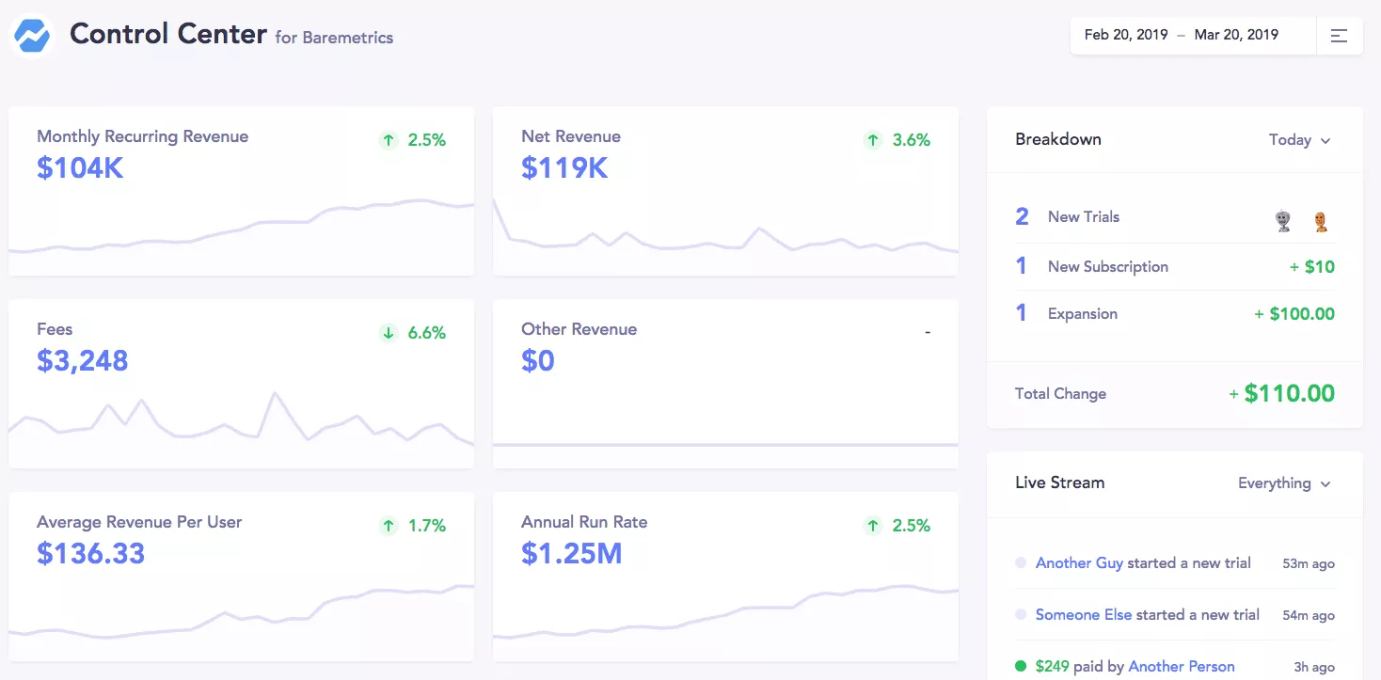Open the Another Person customer link
This screenshot has height=680, width=1381.
tap(1182, 667)
